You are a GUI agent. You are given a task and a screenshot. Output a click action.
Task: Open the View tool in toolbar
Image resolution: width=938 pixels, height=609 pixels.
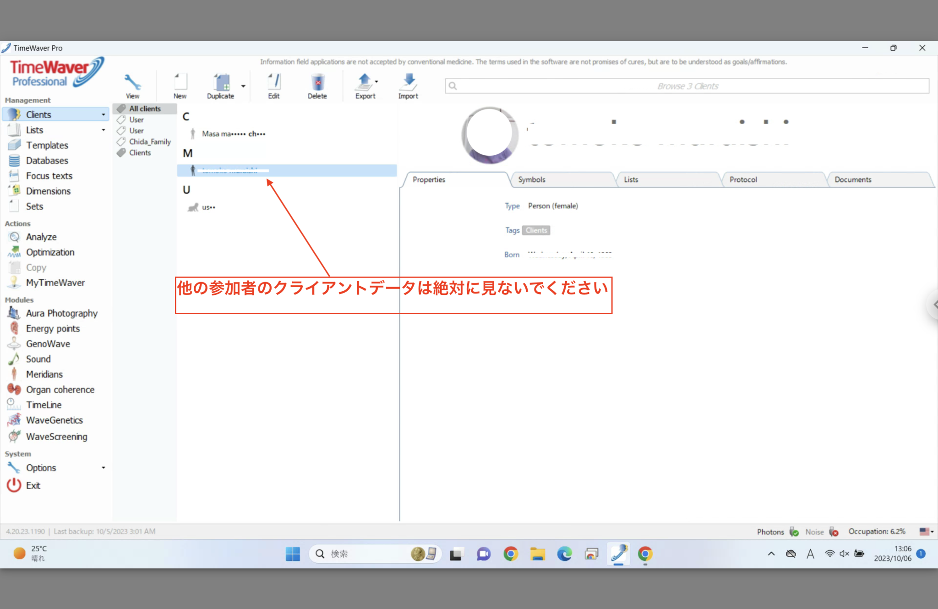[x=132, y=86]
